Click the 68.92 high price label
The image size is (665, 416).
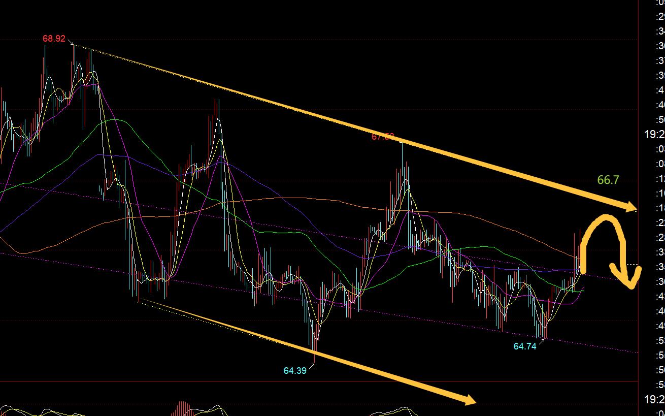pos(54,39)
